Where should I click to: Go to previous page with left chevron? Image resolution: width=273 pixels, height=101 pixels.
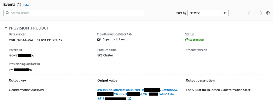pyautogui.click(x=248, y=13)
